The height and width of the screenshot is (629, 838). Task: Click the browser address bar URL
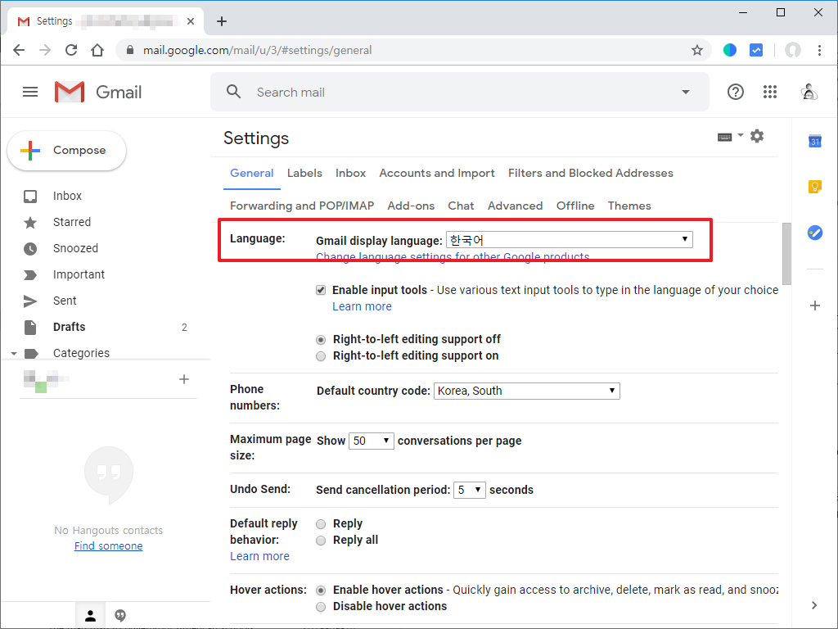pyautogui.click(x=257, y=50)
